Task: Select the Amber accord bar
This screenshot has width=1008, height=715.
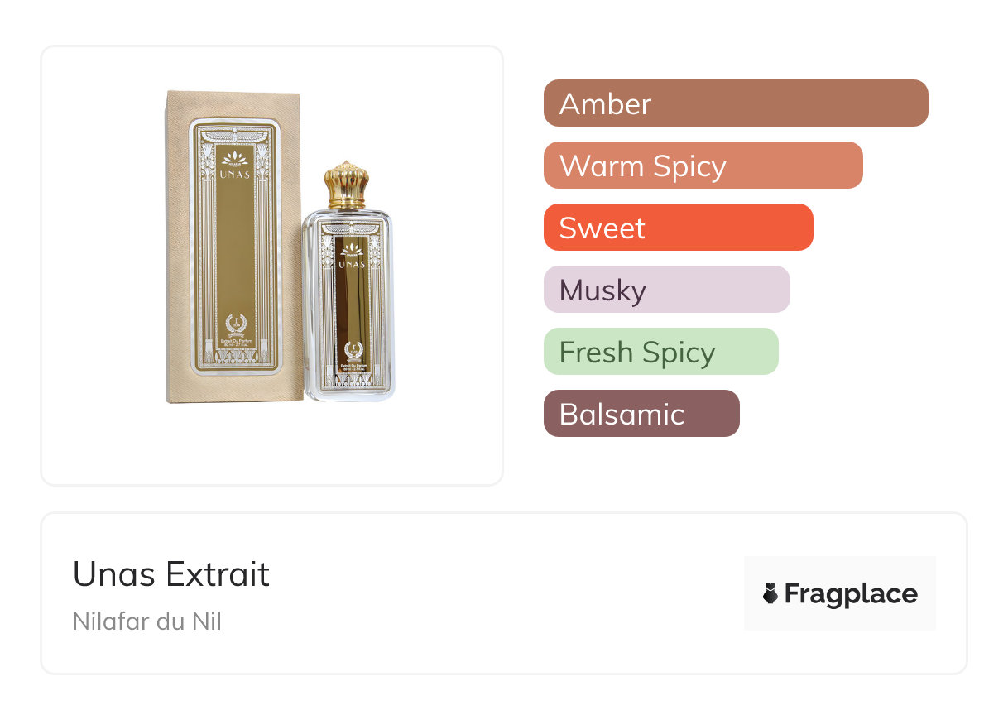Action: click(735, 103)
